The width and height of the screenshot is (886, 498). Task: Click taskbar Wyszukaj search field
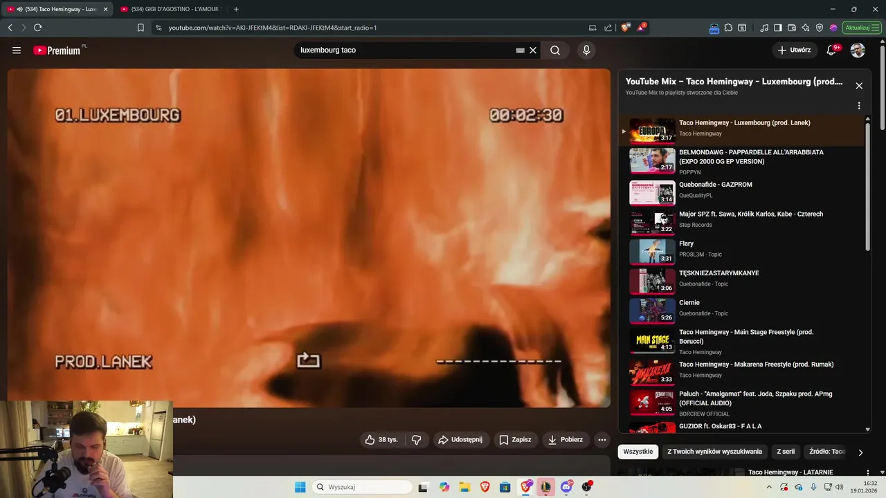tap(361, 487)
